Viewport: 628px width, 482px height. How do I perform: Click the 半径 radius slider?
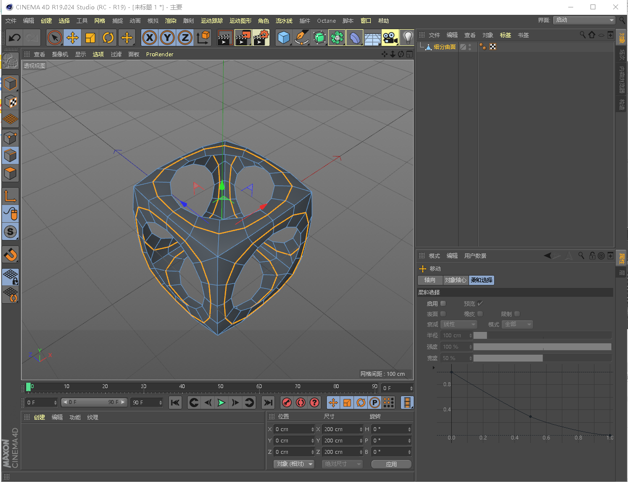[x=542, y=335]
